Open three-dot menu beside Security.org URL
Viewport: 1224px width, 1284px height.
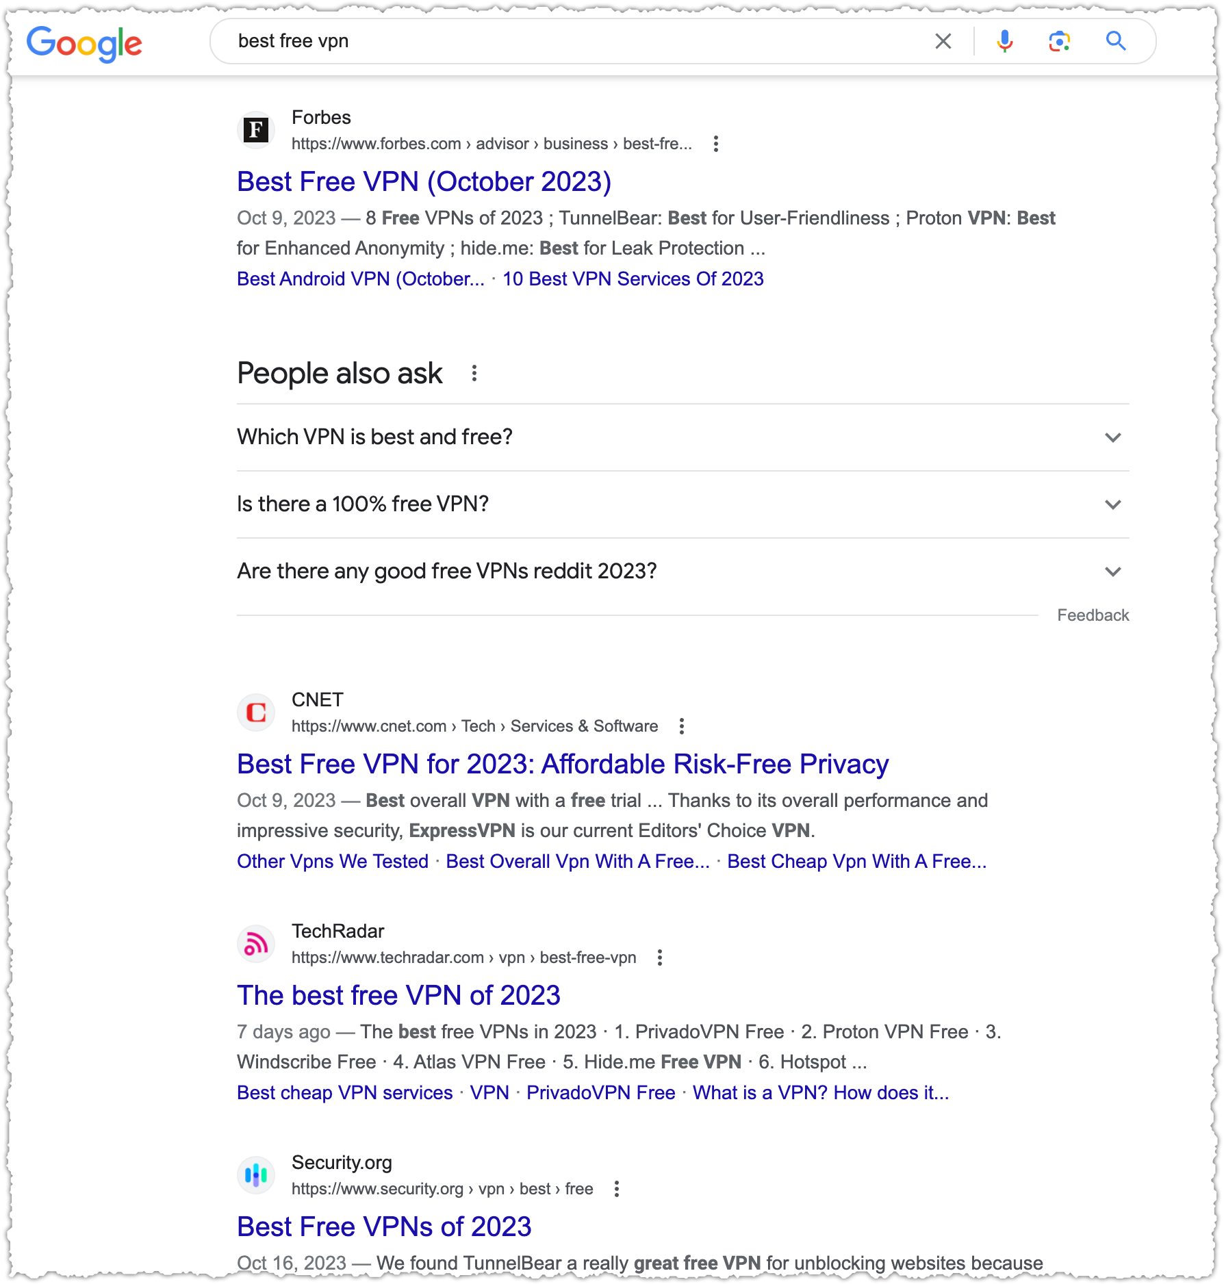click(616, 1189)
